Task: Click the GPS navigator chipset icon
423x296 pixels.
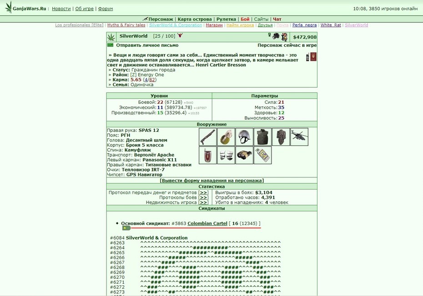Action: (263, 155)
